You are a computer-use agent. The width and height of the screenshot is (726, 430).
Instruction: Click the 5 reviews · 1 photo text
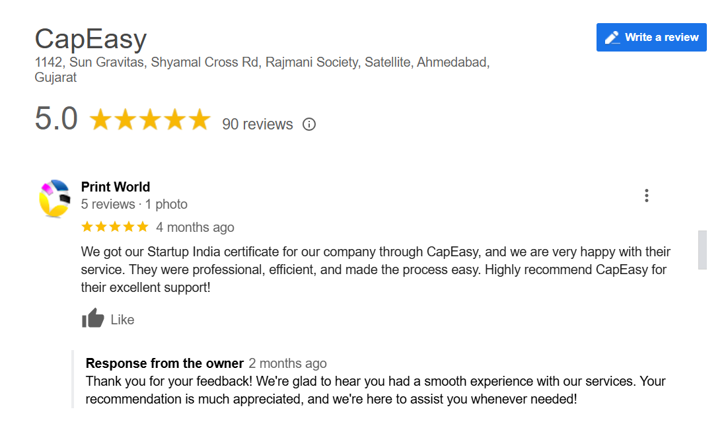coord(134,204)
